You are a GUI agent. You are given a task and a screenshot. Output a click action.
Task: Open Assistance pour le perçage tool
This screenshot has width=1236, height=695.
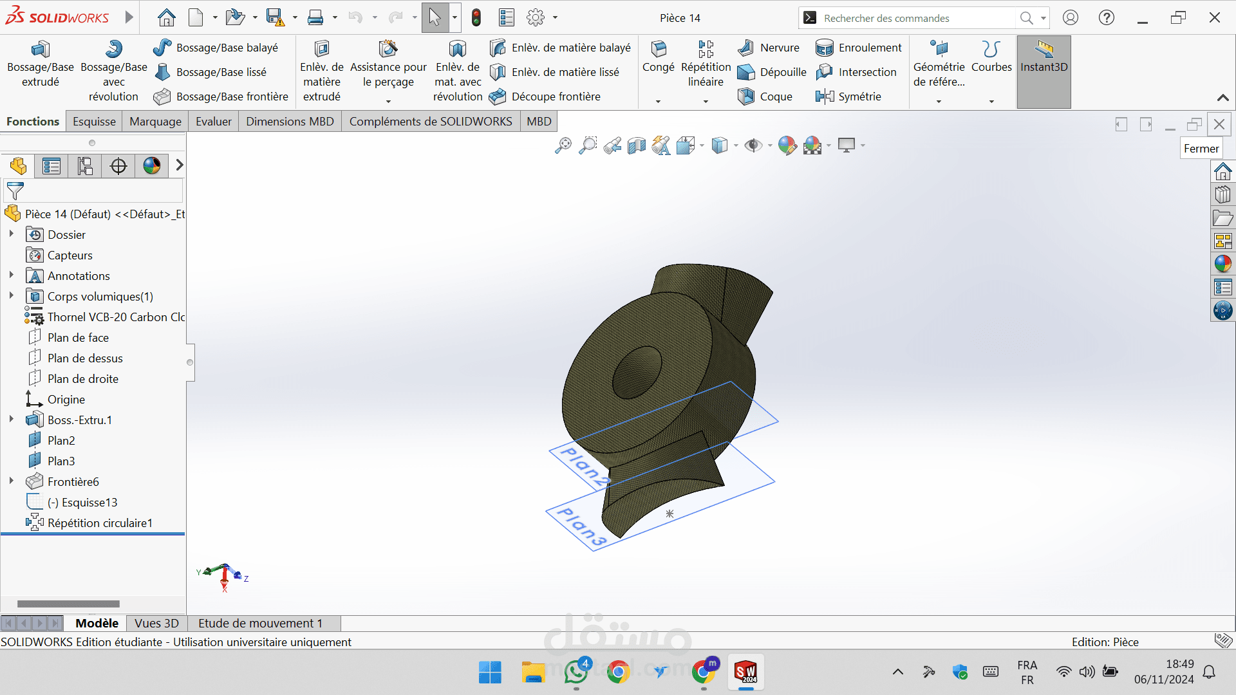(x=388, y=50)
